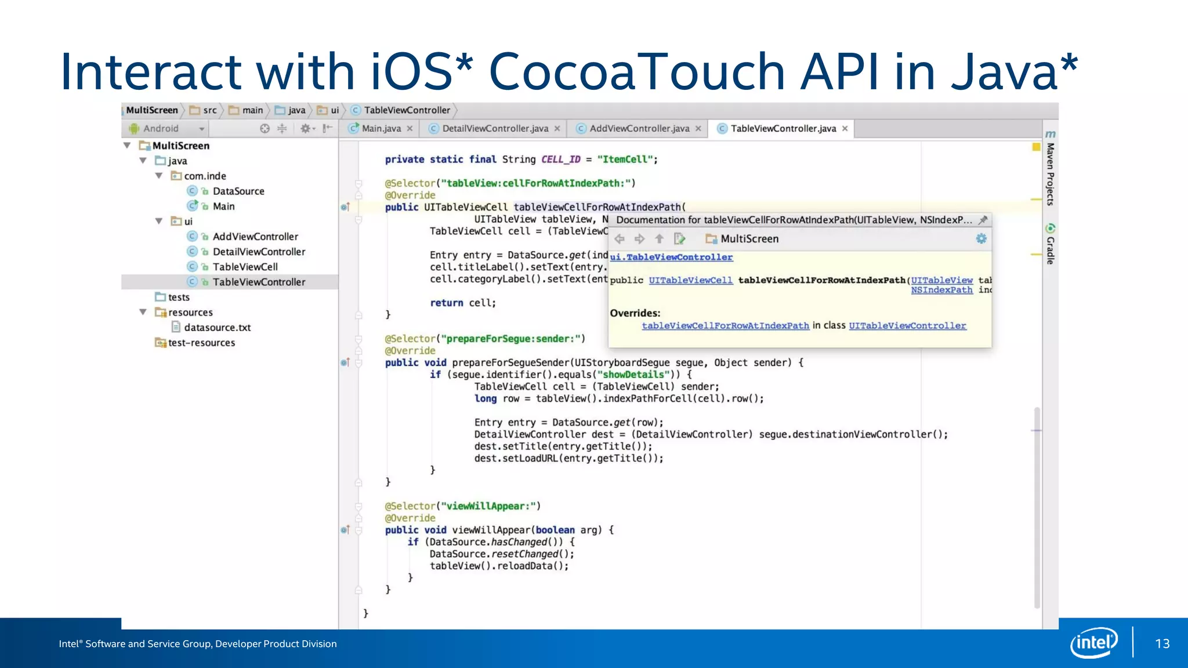Screen dimensions: 1188x668
Task: Collapse the MultiScreen project root node
Action: coord(127,146)
